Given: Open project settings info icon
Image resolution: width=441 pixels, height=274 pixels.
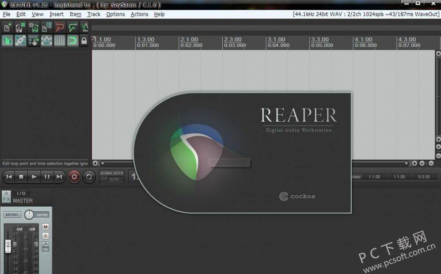Looking at the screenshot, I should pos(46,27).
